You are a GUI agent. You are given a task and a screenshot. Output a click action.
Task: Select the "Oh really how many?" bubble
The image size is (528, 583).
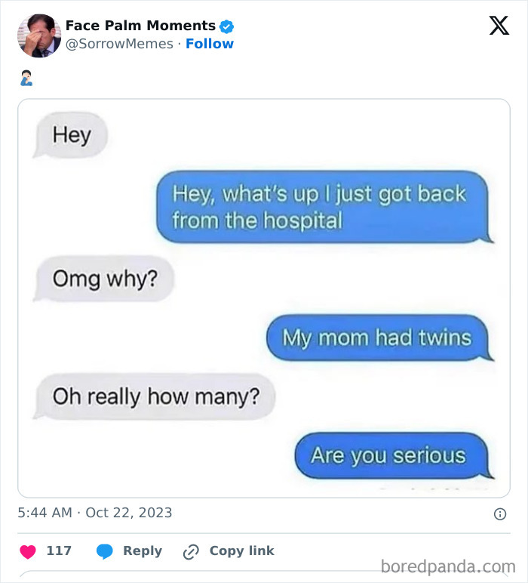click(155, 396)
